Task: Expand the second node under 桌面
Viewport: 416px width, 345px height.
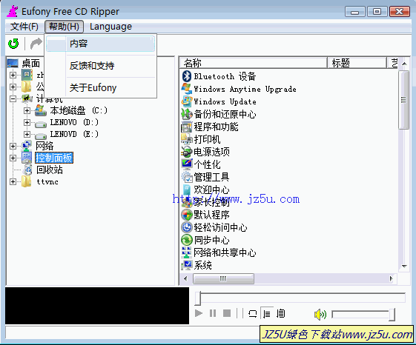Action: coord(13,87)
